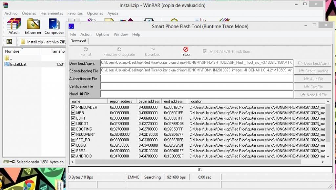The image size is (336, 190).
Task: Click the partition list scroll-up arrow
Action: pyautogui.click(x=328, y=101)
